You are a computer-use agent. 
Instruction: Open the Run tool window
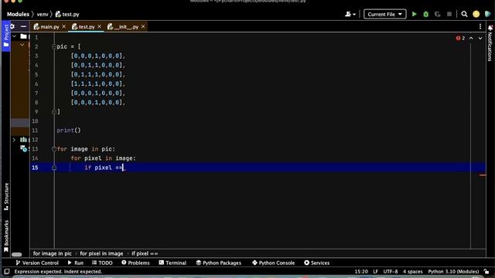76,263
